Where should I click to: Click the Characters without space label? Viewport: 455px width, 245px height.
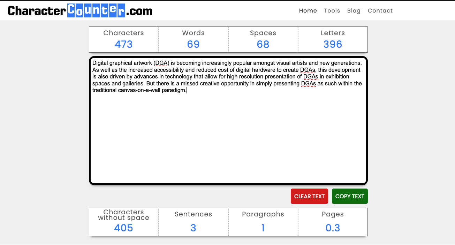(x=123, y=215)
